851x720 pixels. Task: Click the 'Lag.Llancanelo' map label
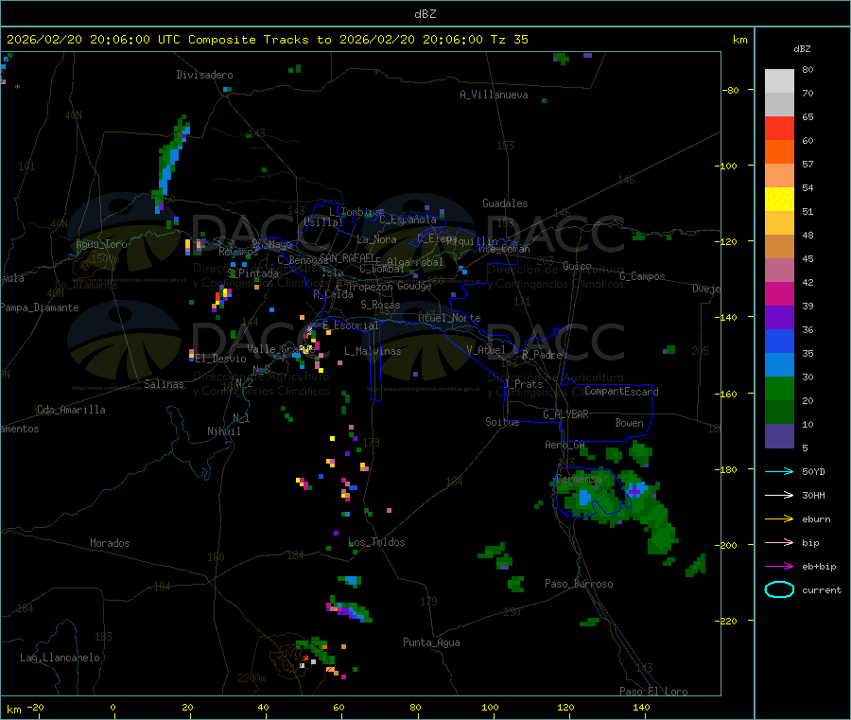(x=60, y=658)
